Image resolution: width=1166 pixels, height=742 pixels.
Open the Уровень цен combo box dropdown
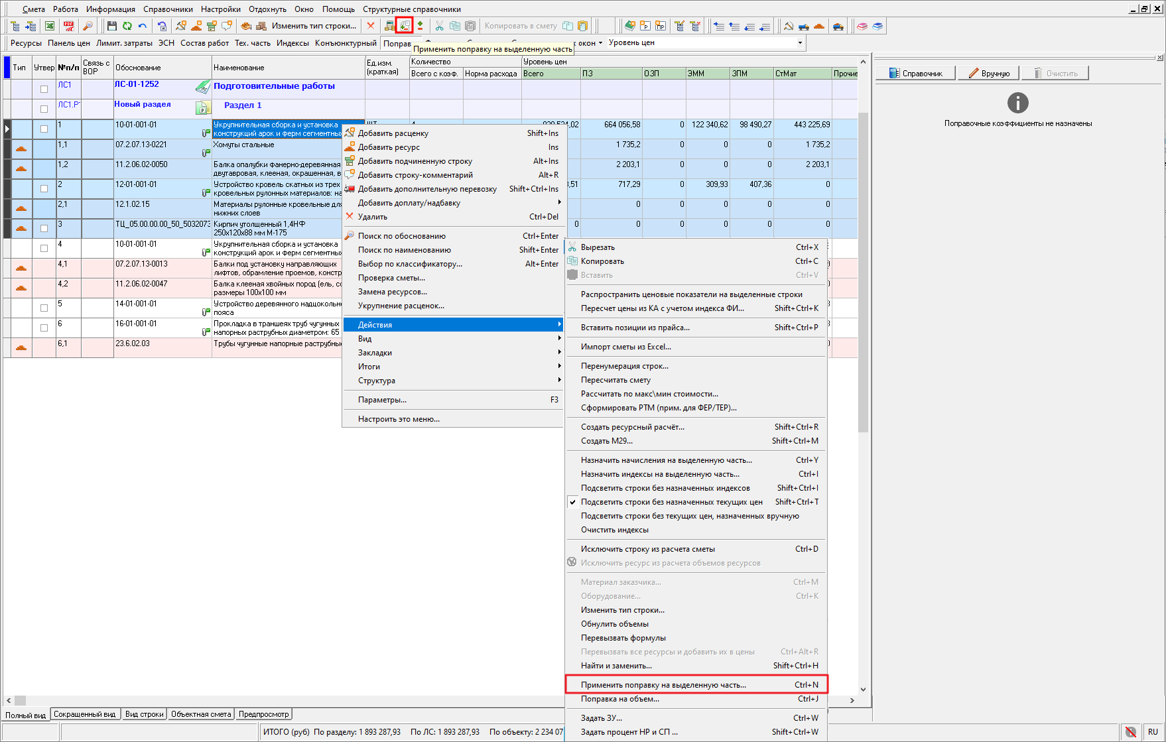tap(800, 42)
